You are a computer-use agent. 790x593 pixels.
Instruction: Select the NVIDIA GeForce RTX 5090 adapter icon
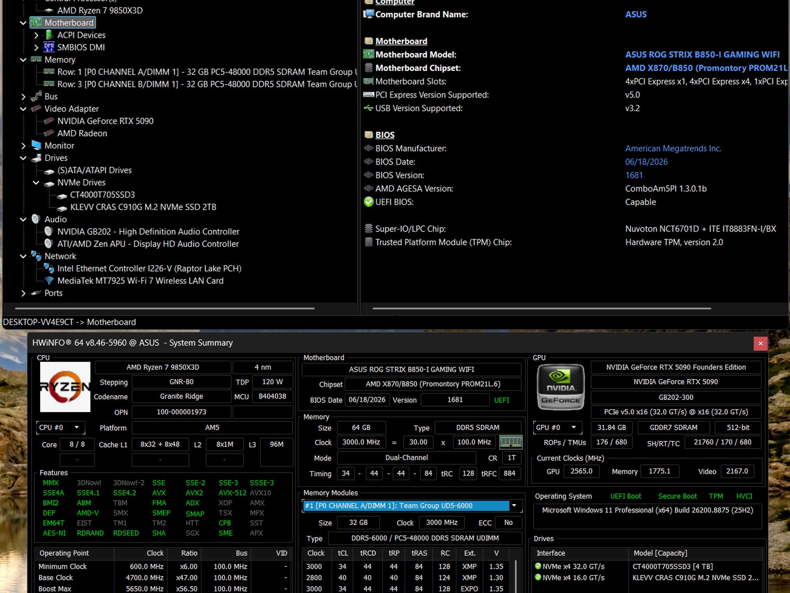point(49,121)
